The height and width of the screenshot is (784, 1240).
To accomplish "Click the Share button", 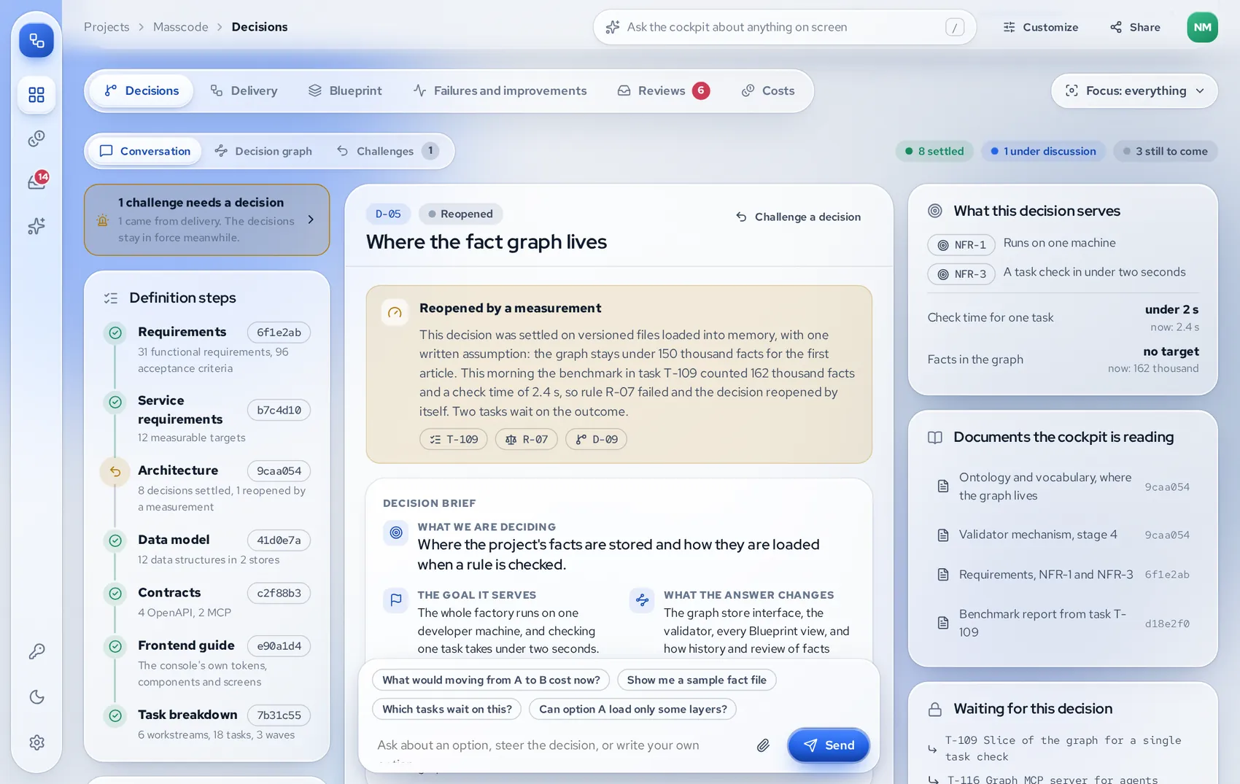I will click(x=1135, y=27).
